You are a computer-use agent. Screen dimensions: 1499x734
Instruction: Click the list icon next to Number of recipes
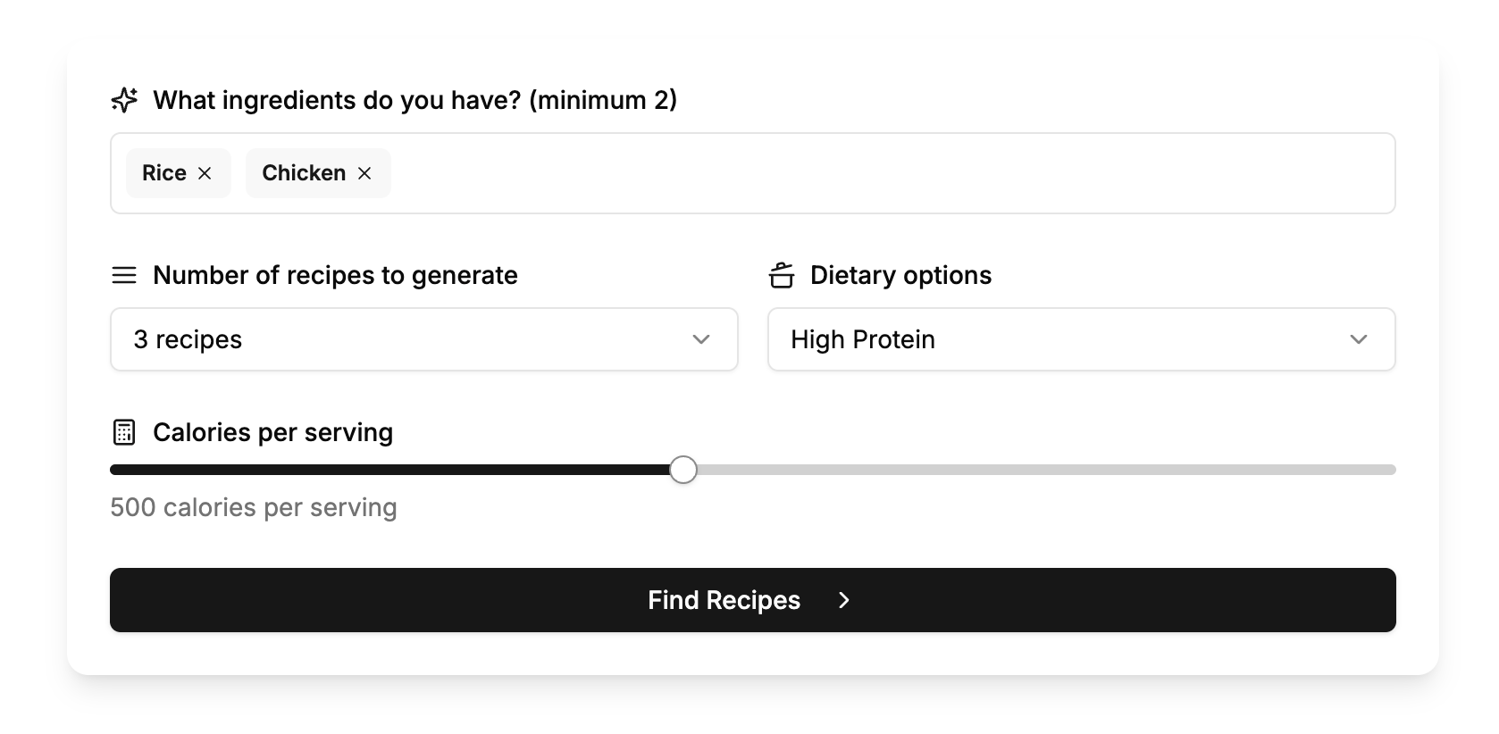124,275
